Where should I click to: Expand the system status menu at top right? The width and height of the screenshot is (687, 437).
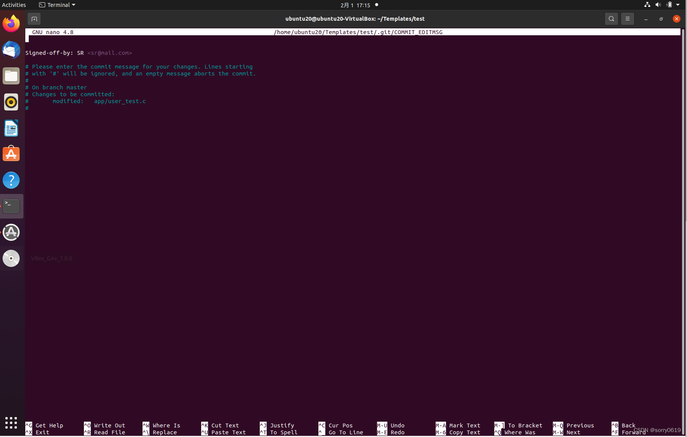[677, 5]
